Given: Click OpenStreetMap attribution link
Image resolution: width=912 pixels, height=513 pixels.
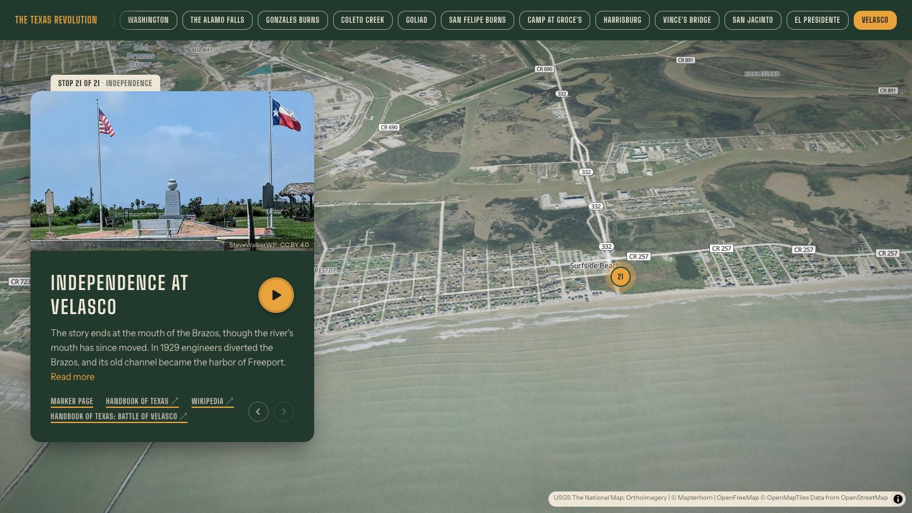Looking at the screenshot, I should click(864, 498).
